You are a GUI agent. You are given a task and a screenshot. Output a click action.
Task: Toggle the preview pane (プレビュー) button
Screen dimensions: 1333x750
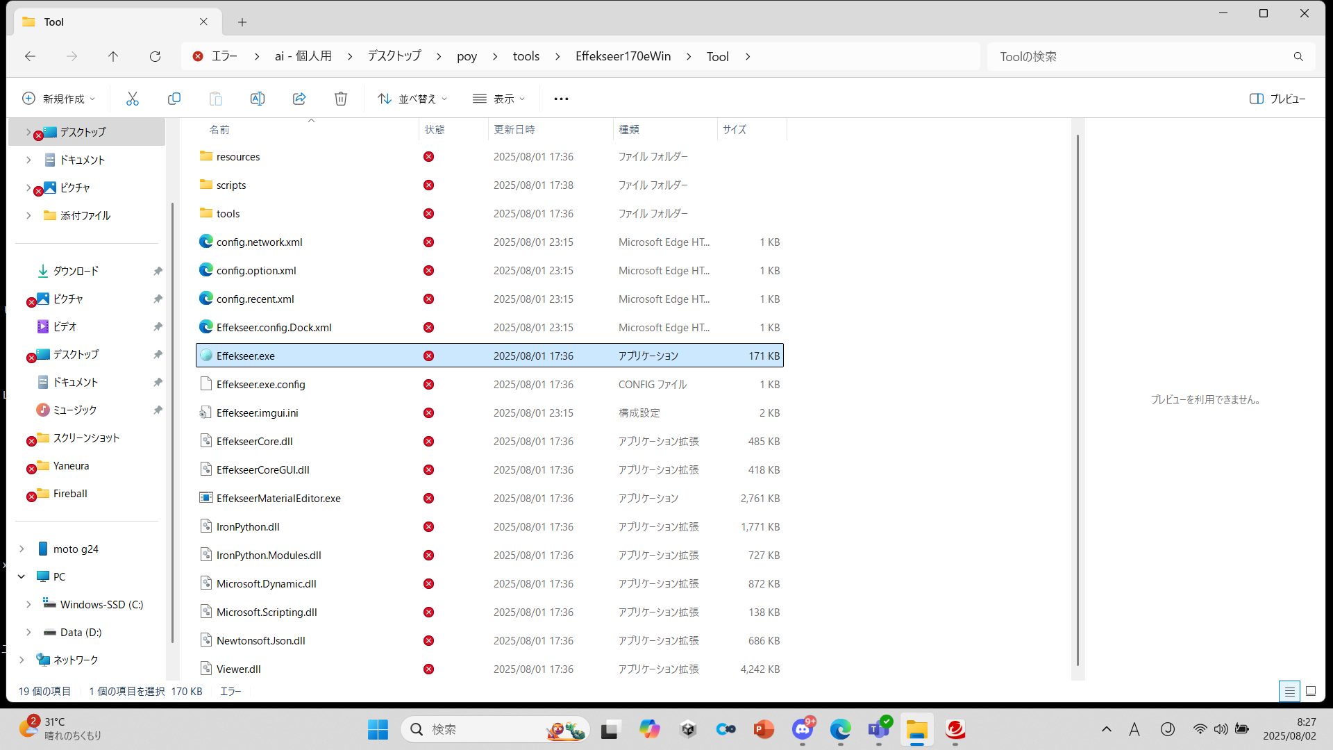point(1277,99)
